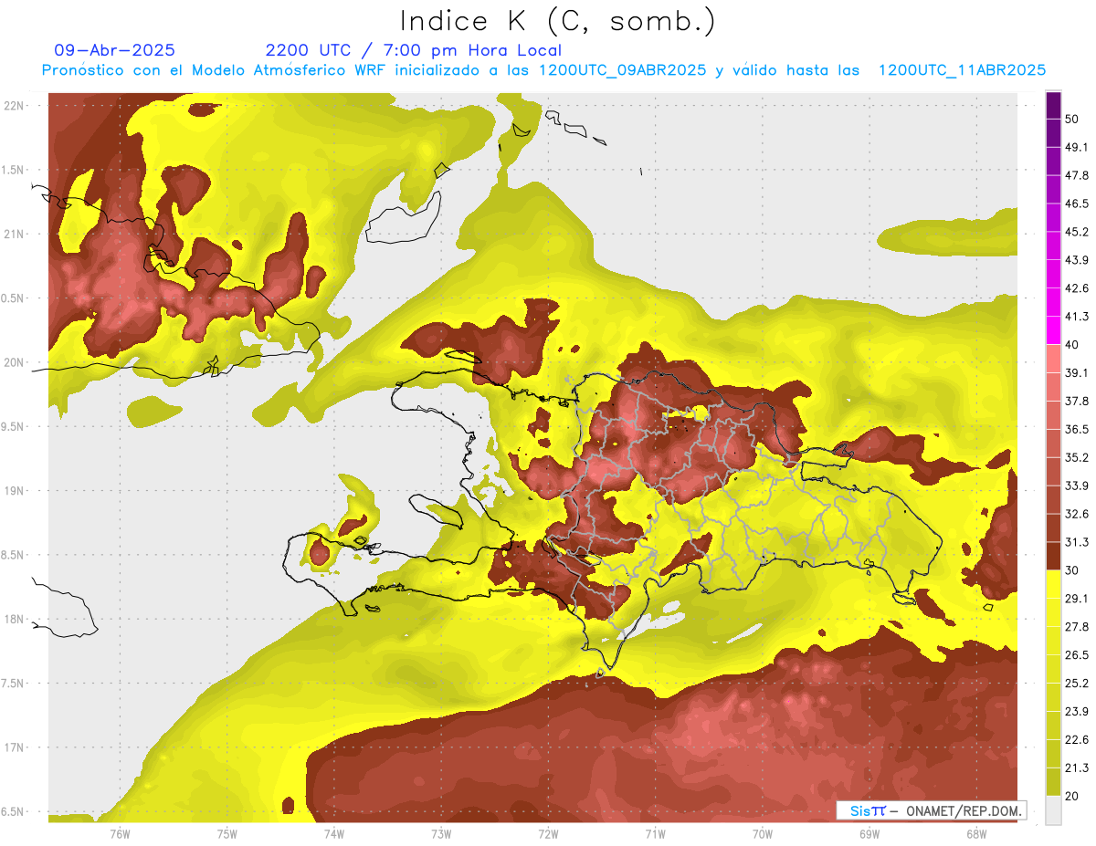Click the "8.5N" latitude label
Image resolution: width=1096 pixels, height=846 pixels.
click(x=14, y=555)
